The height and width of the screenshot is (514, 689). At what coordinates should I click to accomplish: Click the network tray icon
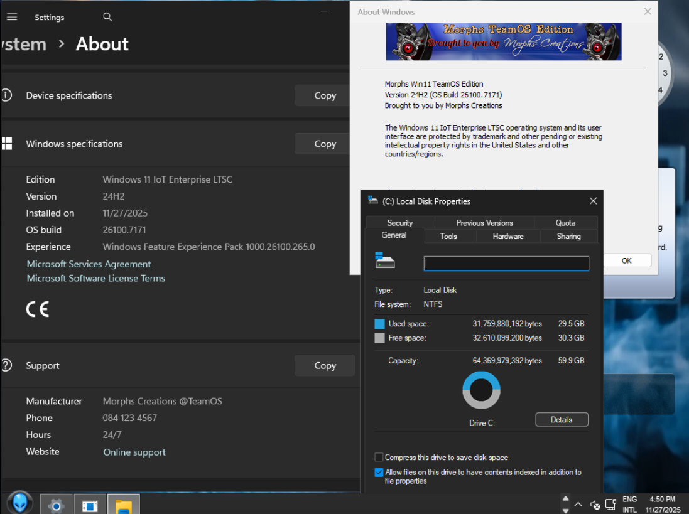(x=611, y=505)
